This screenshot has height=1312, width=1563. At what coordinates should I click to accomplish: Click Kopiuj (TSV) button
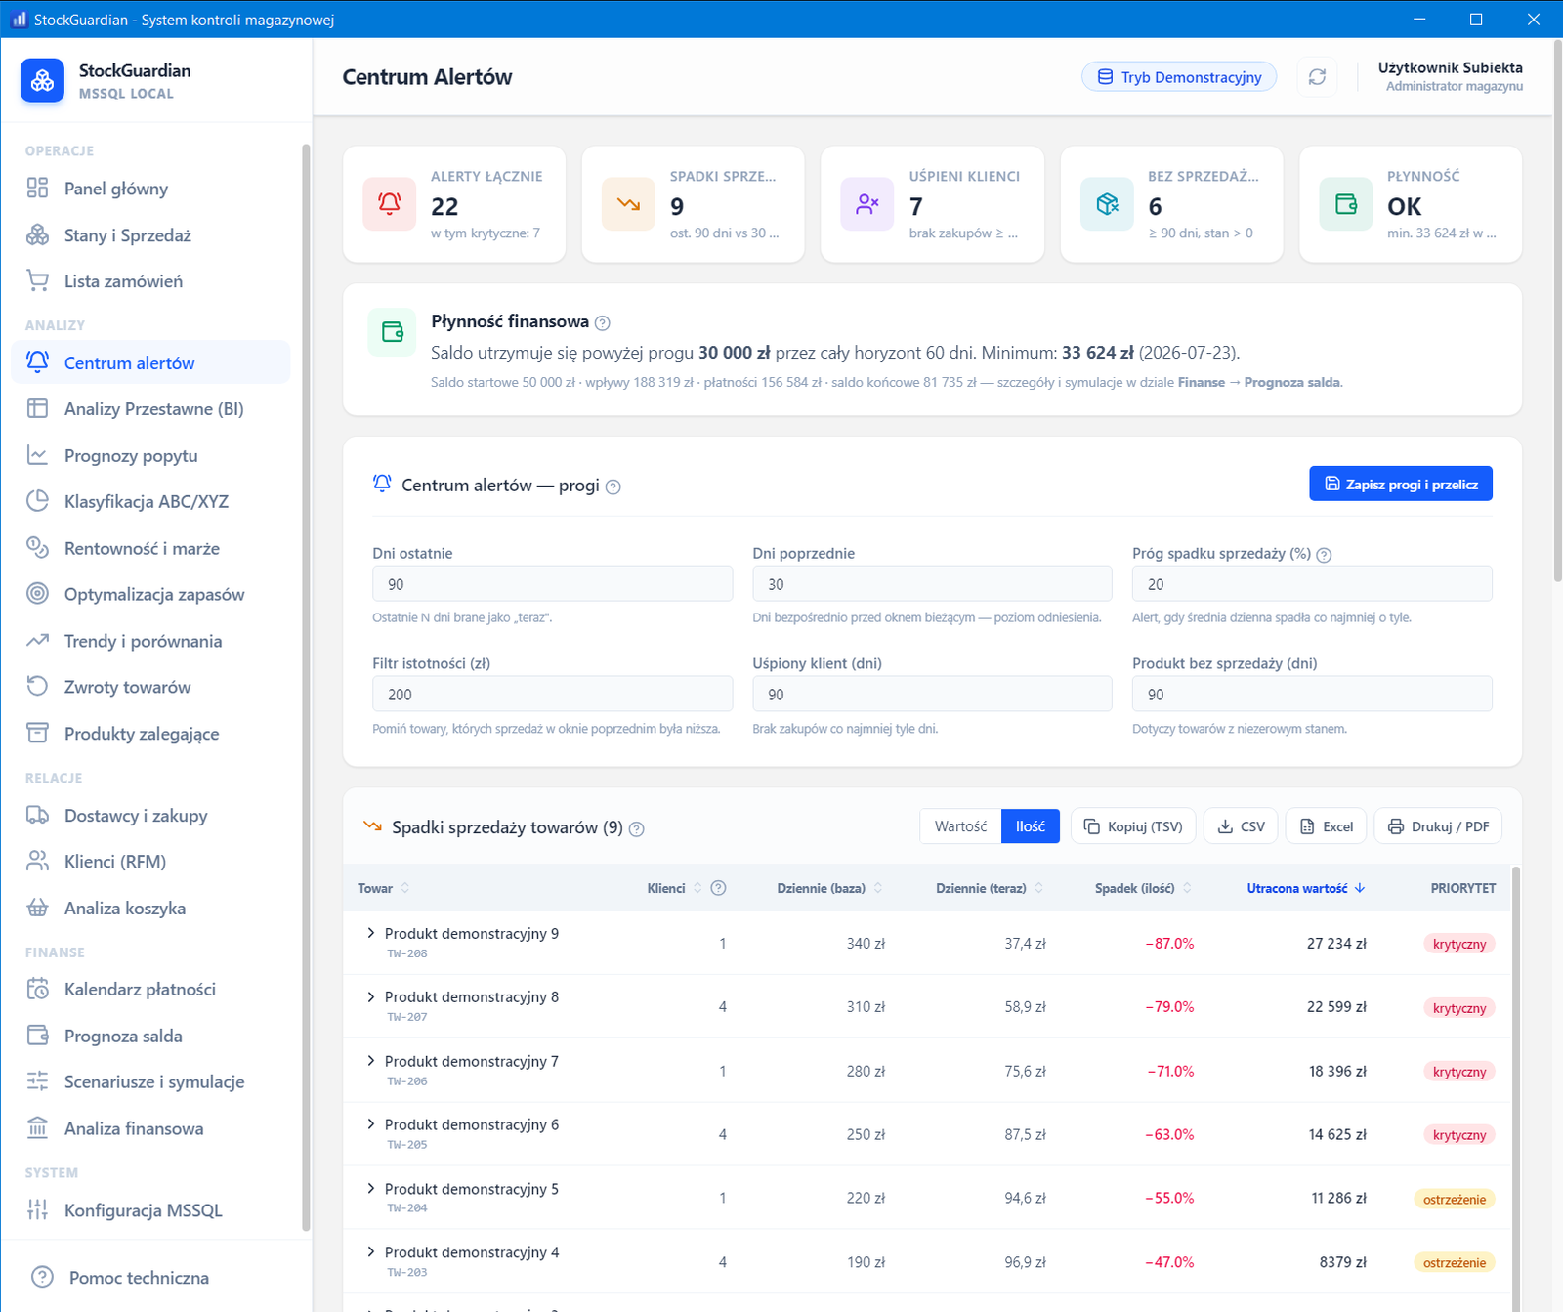tap(1133, 826)
